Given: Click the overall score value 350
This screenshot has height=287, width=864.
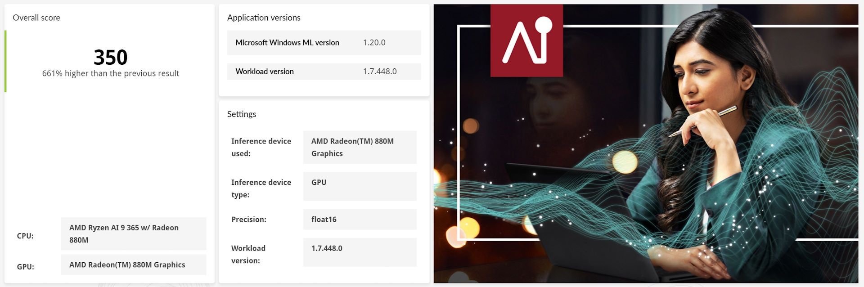Looking at the screenshot, I should click(x=111, y=58).
